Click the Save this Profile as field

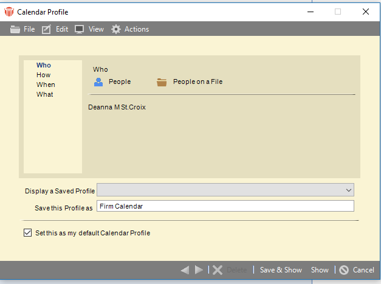[x=225, y=206]
